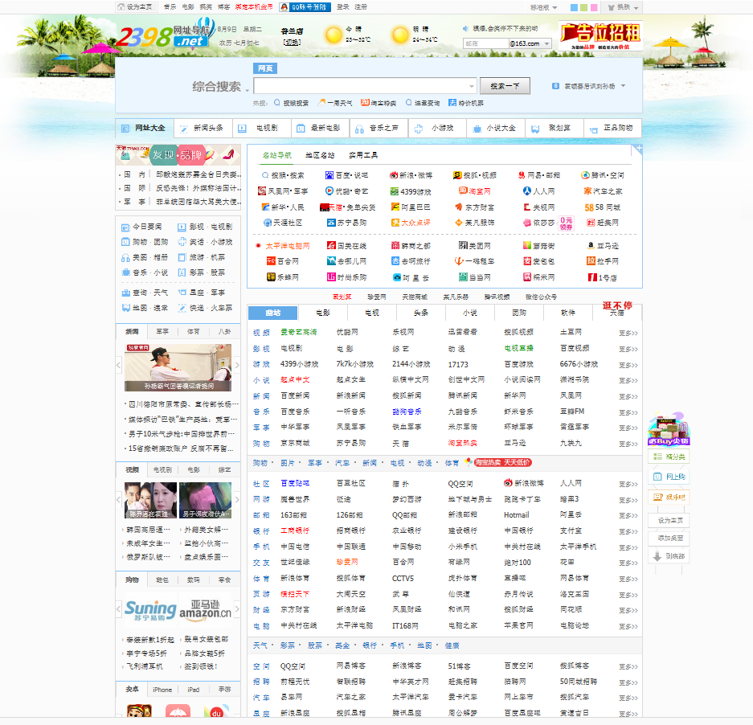Viewport: 753px width, 725px height.
Task: Open the @163.com mail domain selector
Action: pyautogui.click(x=530, y=43)
